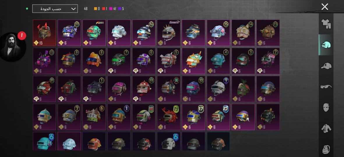The width and height of the screenshot is (344, 157).
Task: Click the dropdown chevron arrow
Action: click(73, 9)
